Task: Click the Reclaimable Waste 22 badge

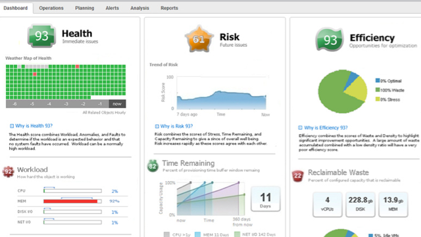Action: 298,176
